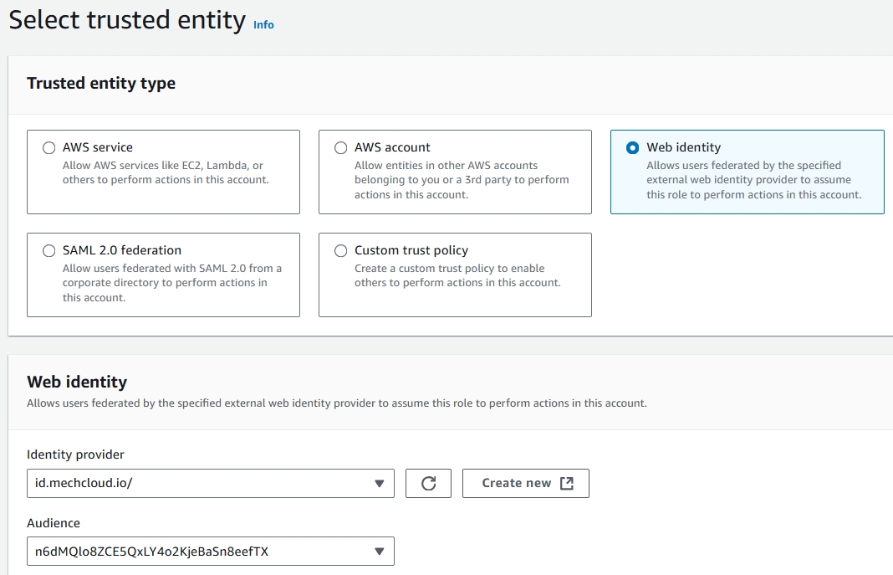Select the Web identity radio button

tap(633, 148)
